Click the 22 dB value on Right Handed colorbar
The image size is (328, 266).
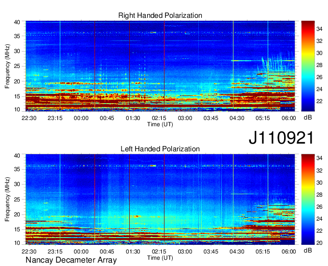pyautogui.click(x=319, y=101)
